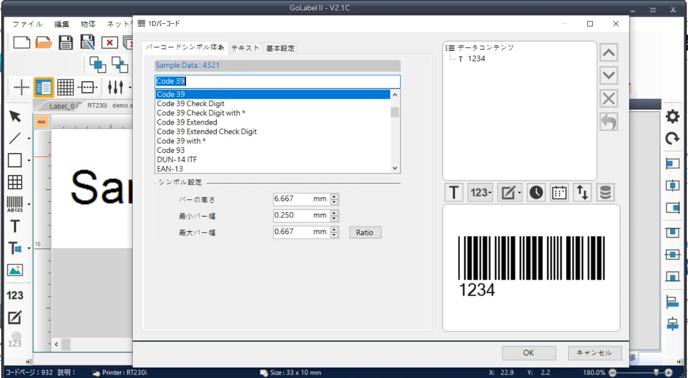
Task: Open the input-note data dropdown
Action: click(x=510, y=192)
